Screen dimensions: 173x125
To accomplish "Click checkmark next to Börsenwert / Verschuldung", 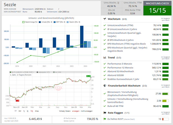I will click(105, 94).
